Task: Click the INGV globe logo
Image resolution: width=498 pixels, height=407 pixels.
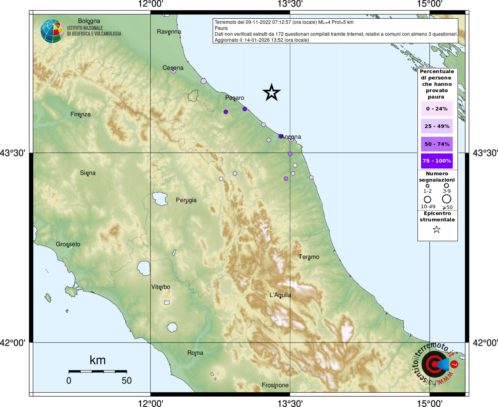Action: 52,31
